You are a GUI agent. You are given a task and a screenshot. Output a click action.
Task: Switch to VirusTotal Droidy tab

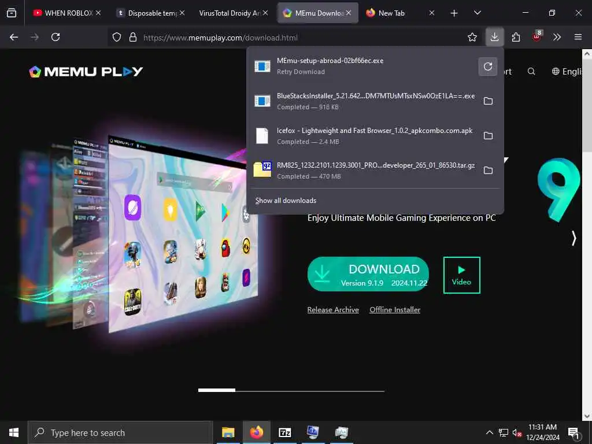234,13
